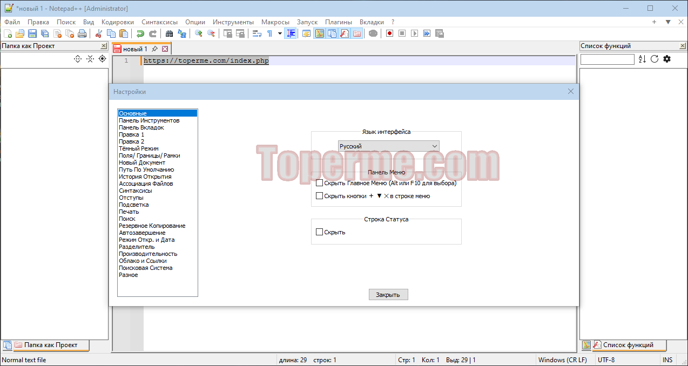The image size is (688, 366).
Task: Click Windows (CR LF) in status bar
Action: (563, 360)
